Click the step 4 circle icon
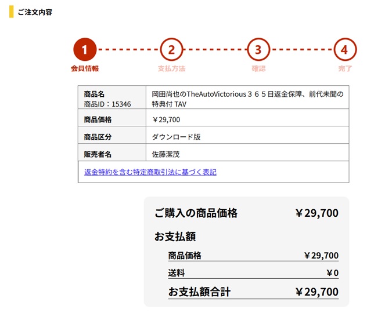Image resolution: width=367 pixels, height=313 pixels. [345, 50]
